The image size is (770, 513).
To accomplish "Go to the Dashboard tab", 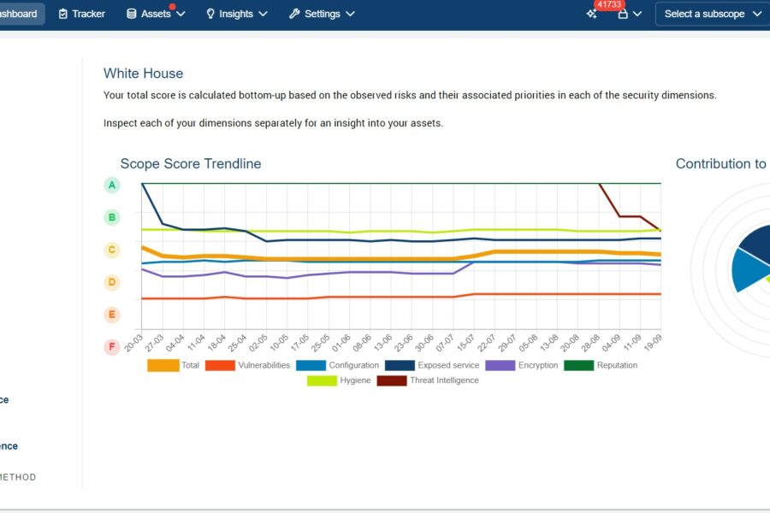I will coord(21,14).
